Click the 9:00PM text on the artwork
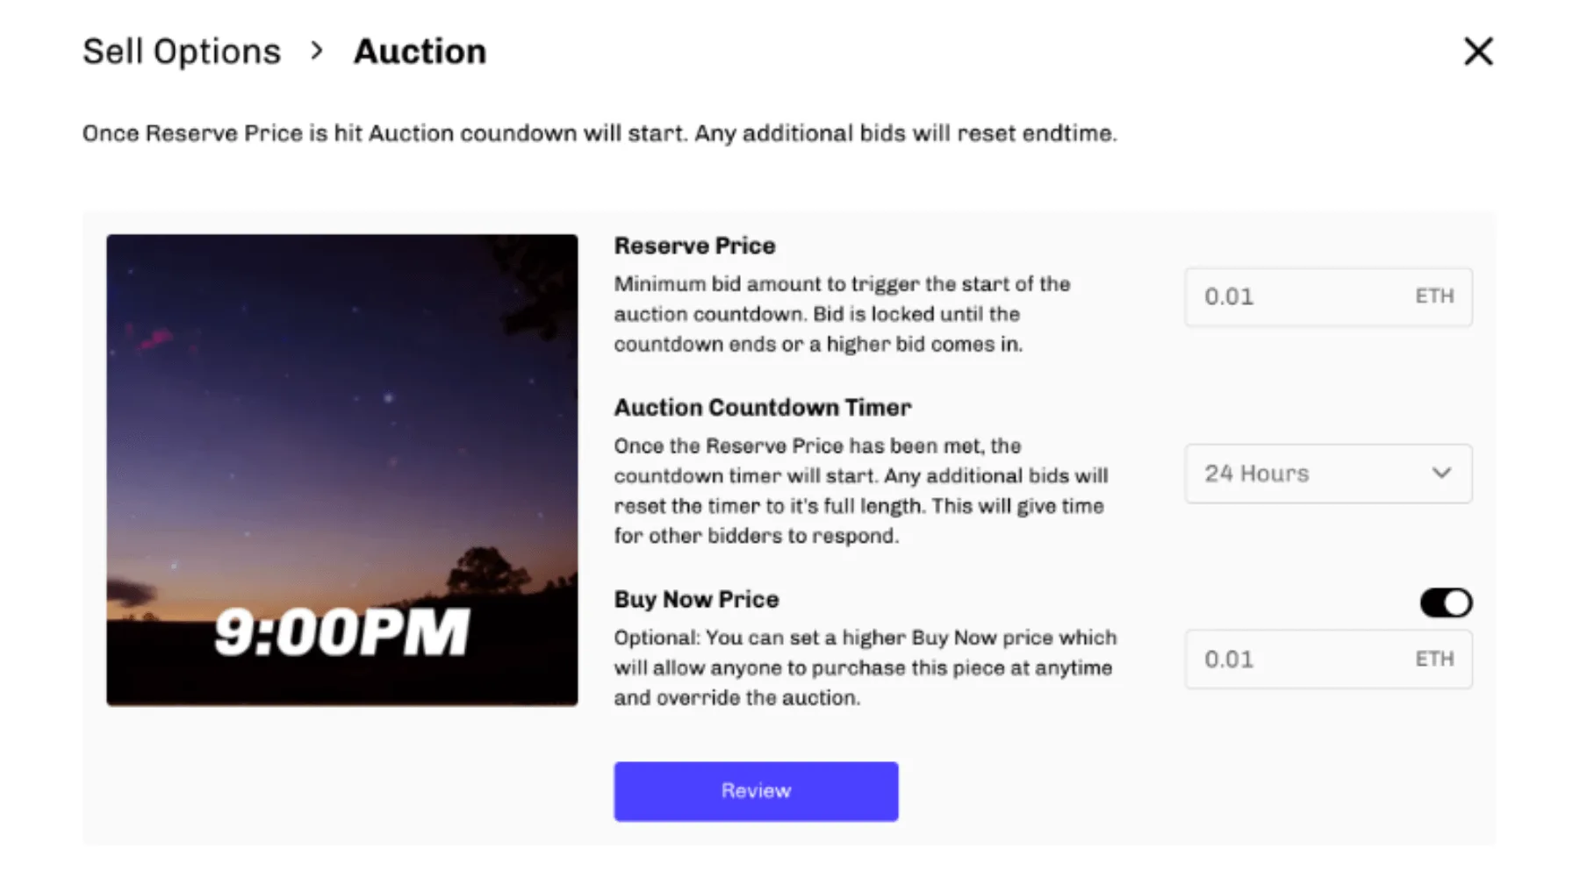Viewport: 1580px width, 877px height. 341,632
